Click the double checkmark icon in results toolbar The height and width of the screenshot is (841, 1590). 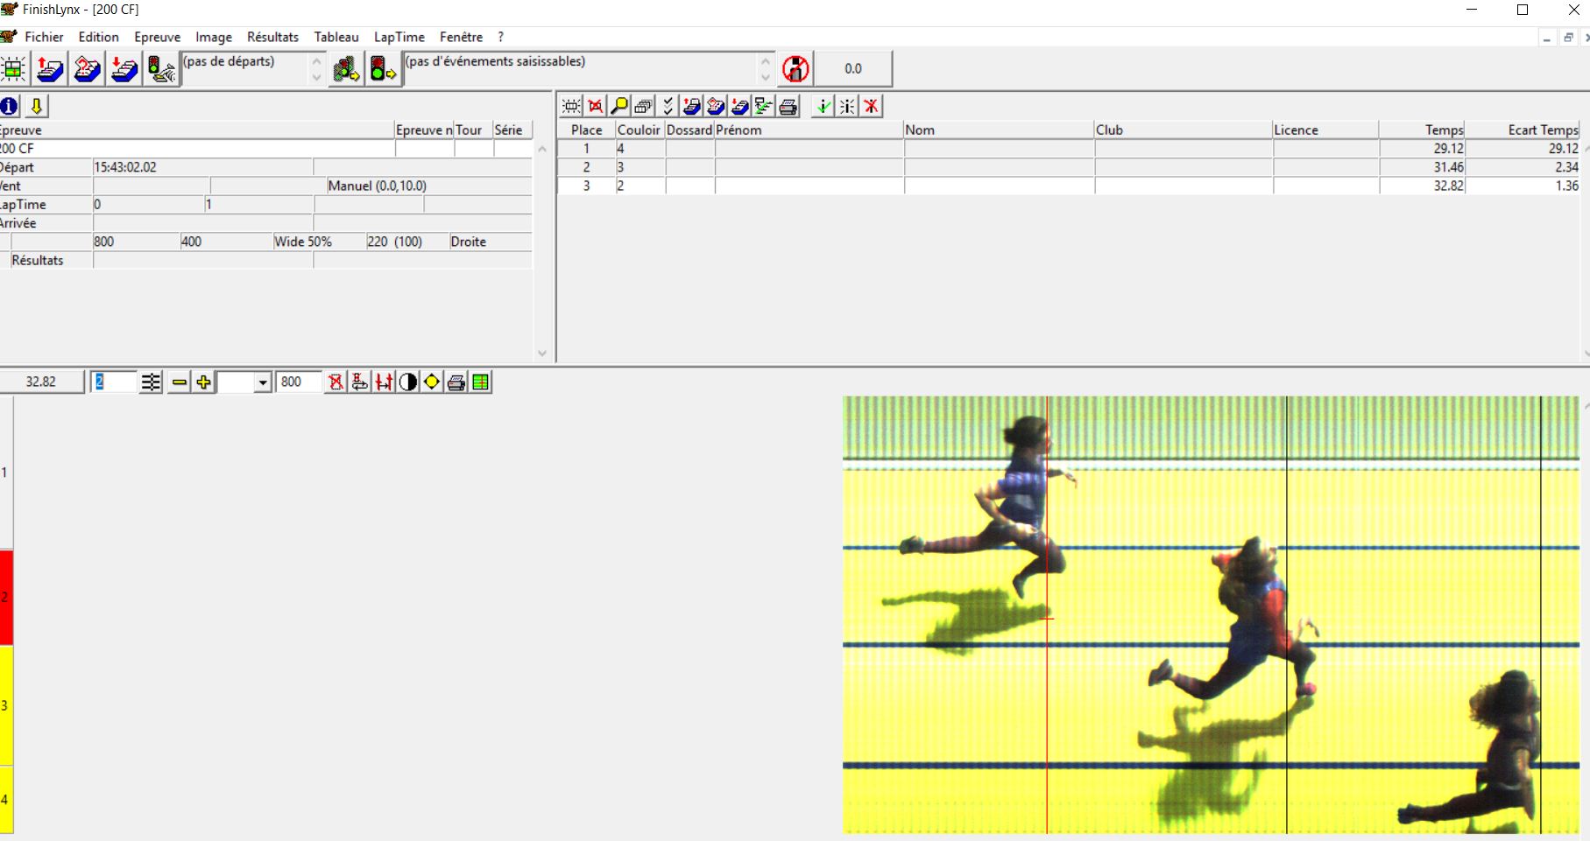[668, 107]
